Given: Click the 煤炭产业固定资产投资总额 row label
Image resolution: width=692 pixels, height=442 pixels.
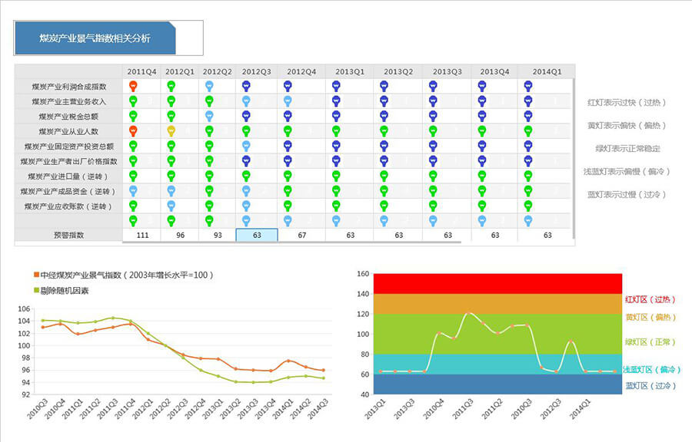Looking at the screenshot, I should pos(69,146).
